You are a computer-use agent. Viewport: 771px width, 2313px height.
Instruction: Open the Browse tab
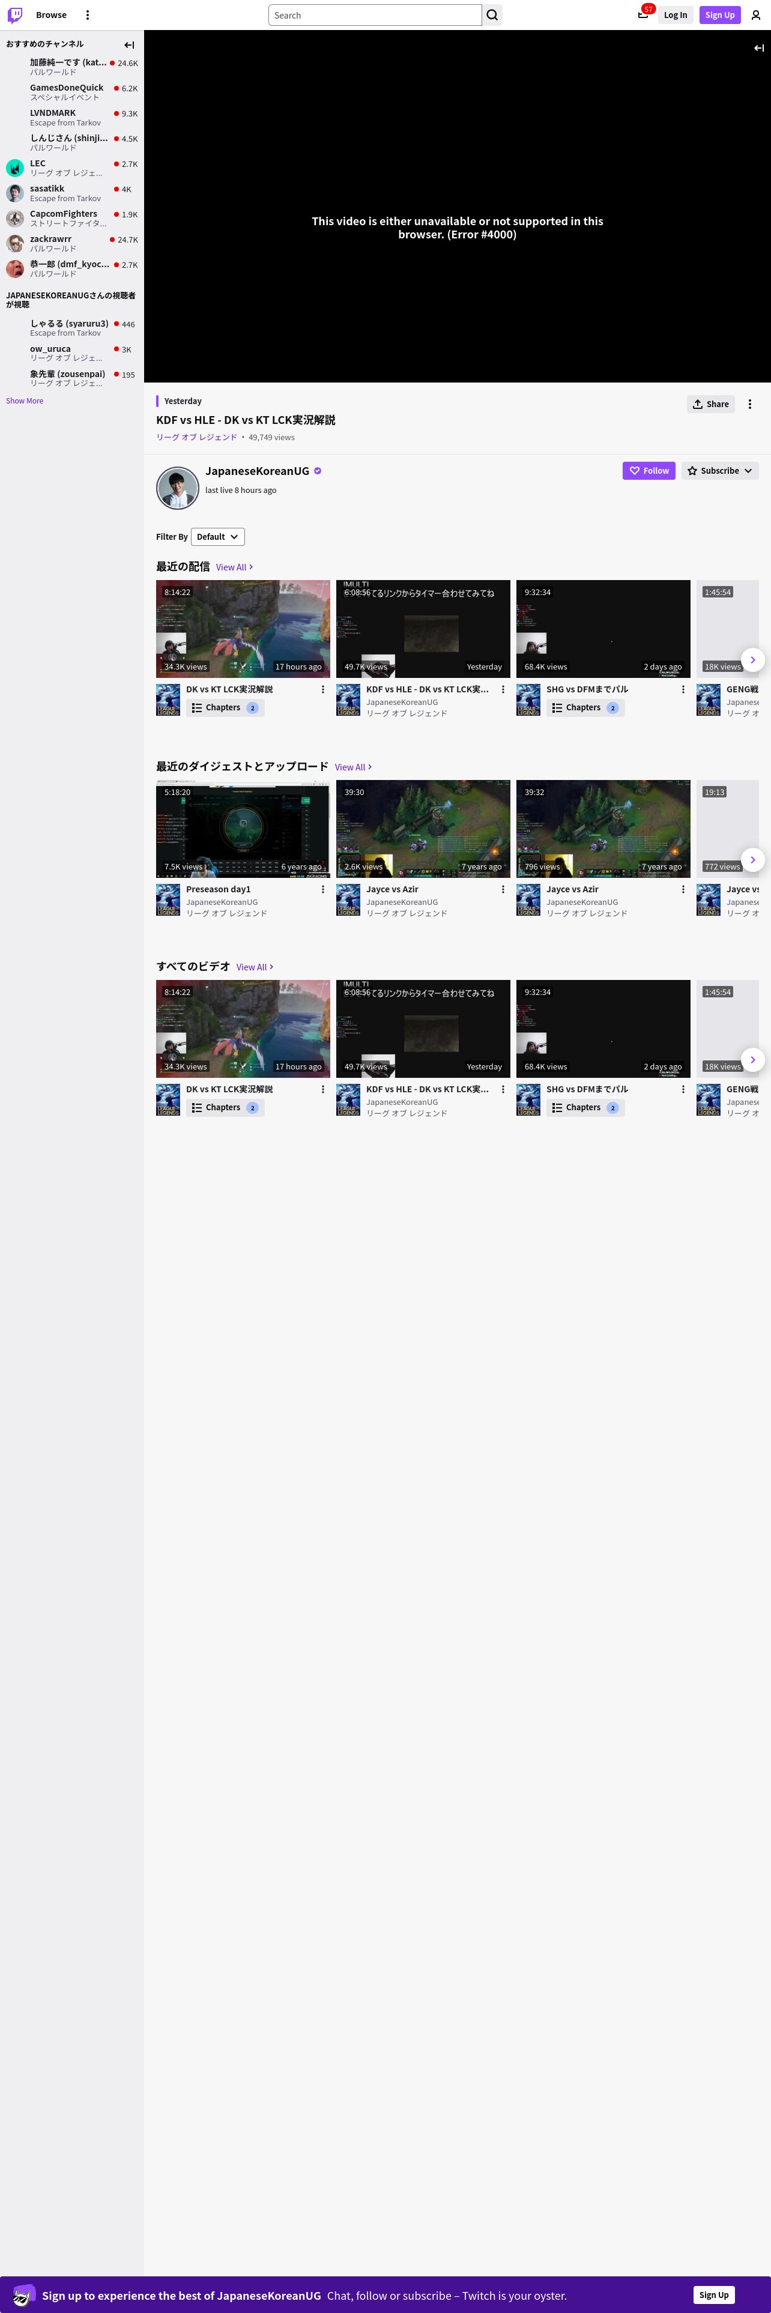click(x=51, y=15)
